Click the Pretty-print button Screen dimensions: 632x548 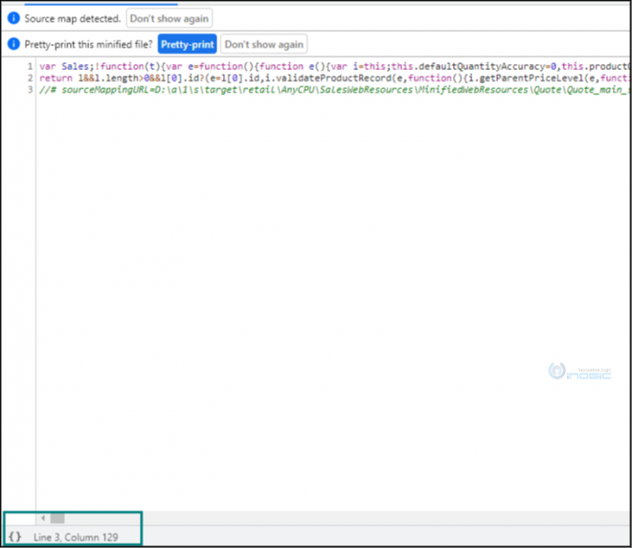(x=187, y=44)
